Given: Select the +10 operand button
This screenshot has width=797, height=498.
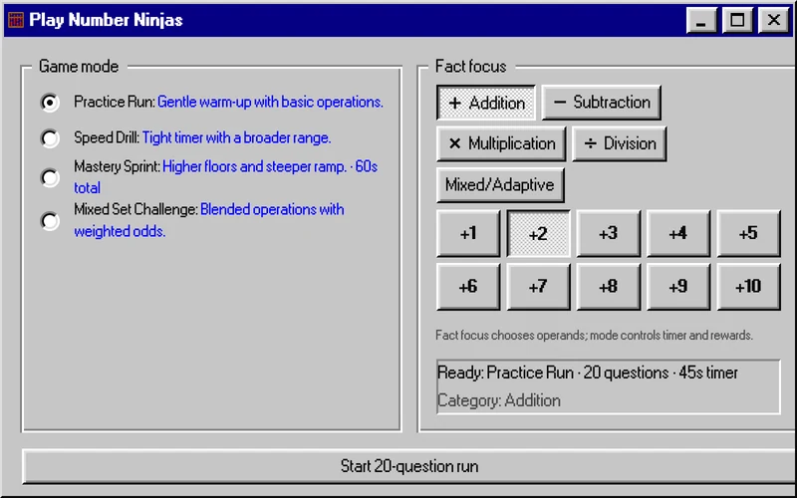Looking at the screenshot, I should [x=749, y=287].
